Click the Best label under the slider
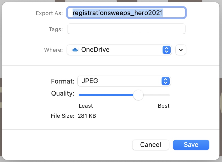 (164, 106)
